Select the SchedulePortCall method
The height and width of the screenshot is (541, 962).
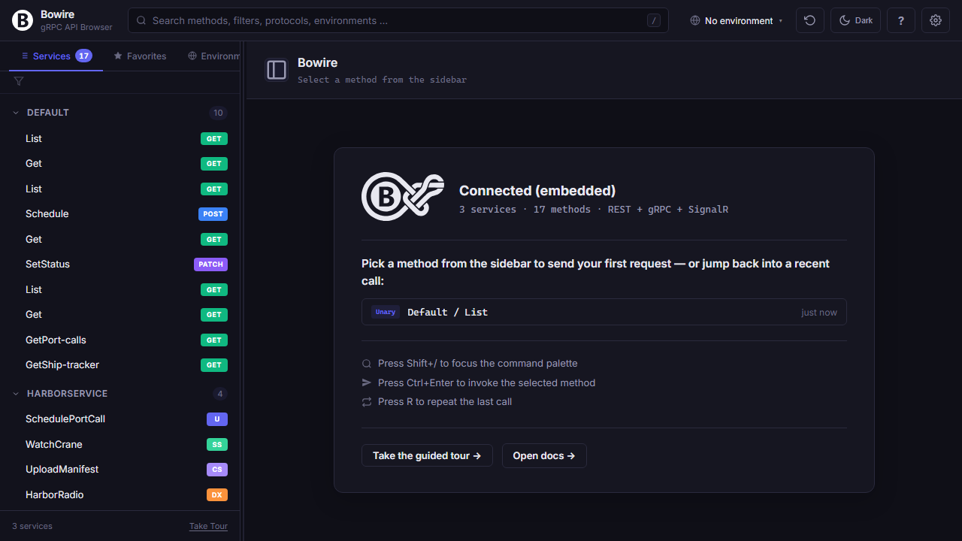120,419
